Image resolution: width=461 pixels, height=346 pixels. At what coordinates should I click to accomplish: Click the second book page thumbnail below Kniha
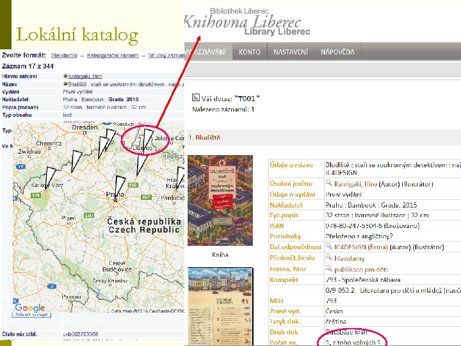[220, 306]
